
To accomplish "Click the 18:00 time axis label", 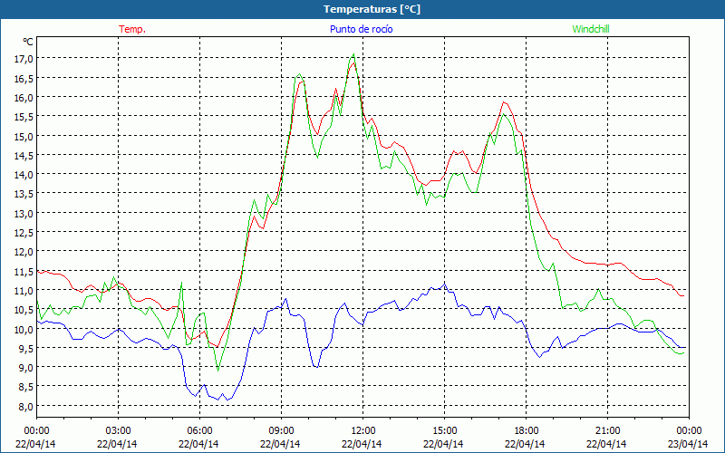I will click(527, 431).
